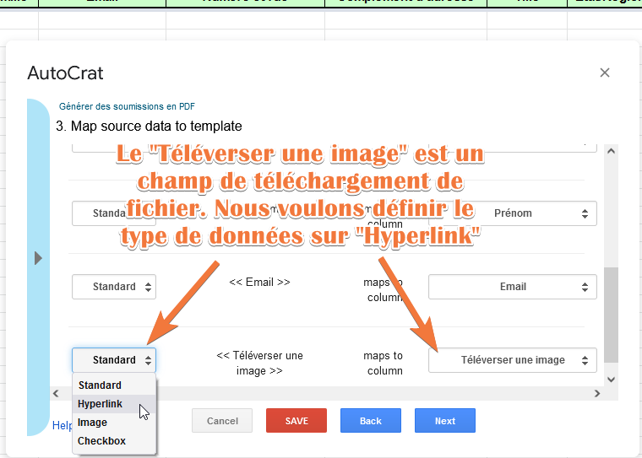Expand the blue sidebar arrow
The width and height of the screenshot is (642, 458).
38,258
